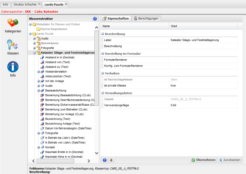
Task: Click Nachschlageklassen folder icon
Action: [x=38, y=29]
